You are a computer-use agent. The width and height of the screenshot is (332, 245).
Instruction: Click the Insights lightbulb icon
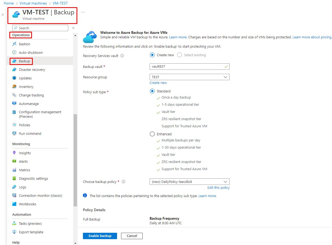[x=14, y=153]
